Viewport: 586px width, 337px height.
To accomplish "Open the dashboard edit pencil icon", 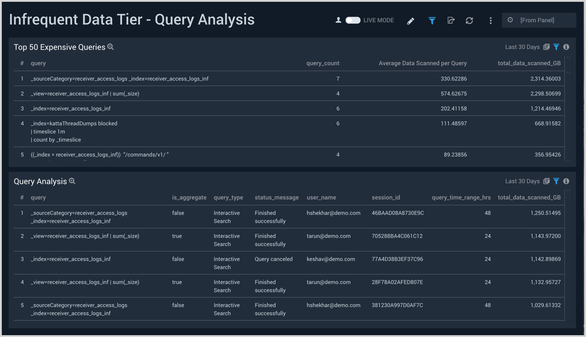I will (411, 20).
